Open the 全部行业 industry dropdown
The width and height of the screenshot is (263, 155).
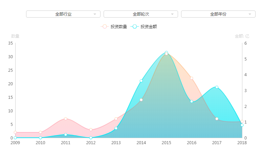coord(63,14)
